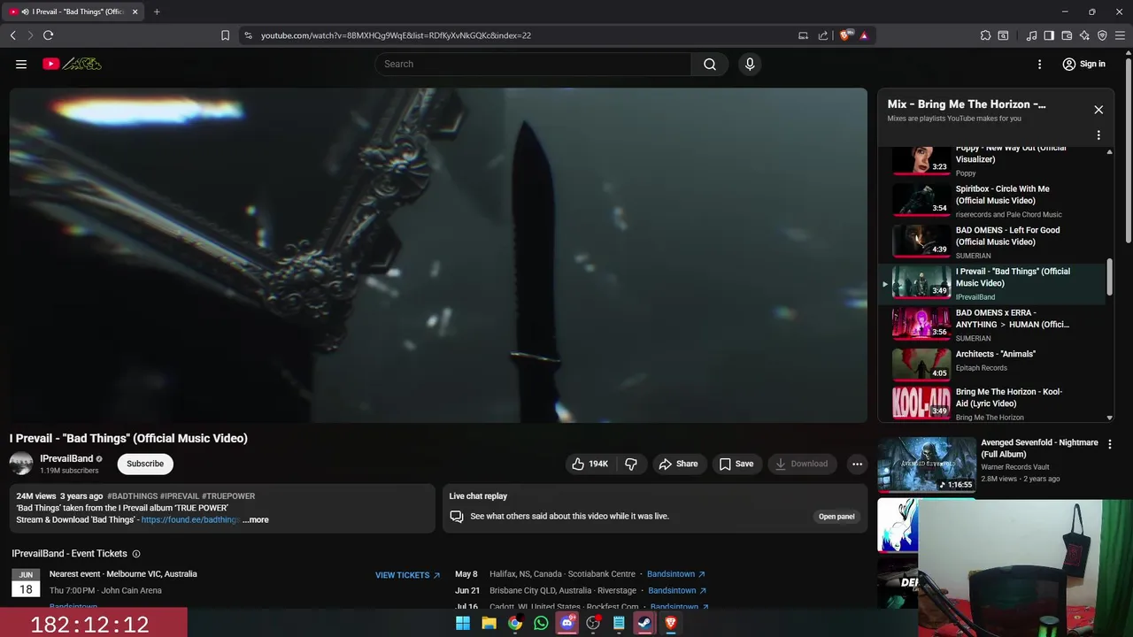Mute the I Prevail tab audio icon
This screenshot has height=637, width=1133.
coord(25,12)
